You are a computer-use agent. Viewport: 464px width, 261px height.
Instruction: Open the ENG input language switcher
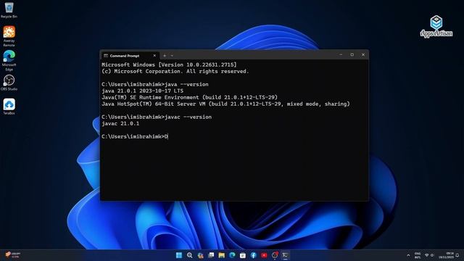click(418, 255)
